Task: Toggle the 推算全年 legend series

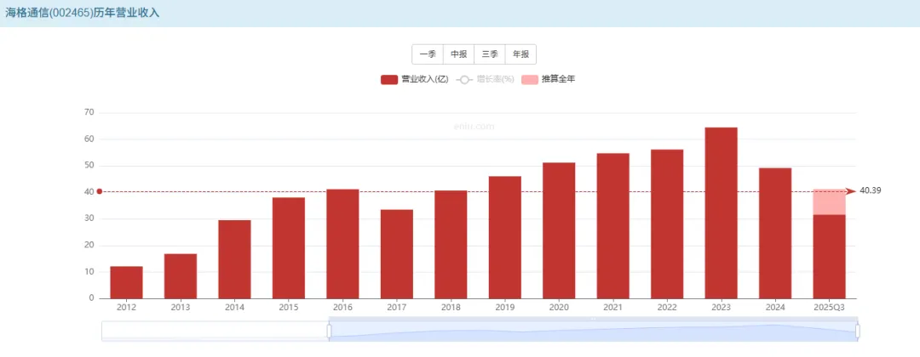Action: click(548, 80)
